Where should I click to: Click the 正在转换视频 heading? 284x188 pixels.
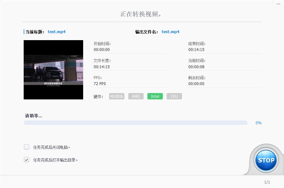pos(141,14)
